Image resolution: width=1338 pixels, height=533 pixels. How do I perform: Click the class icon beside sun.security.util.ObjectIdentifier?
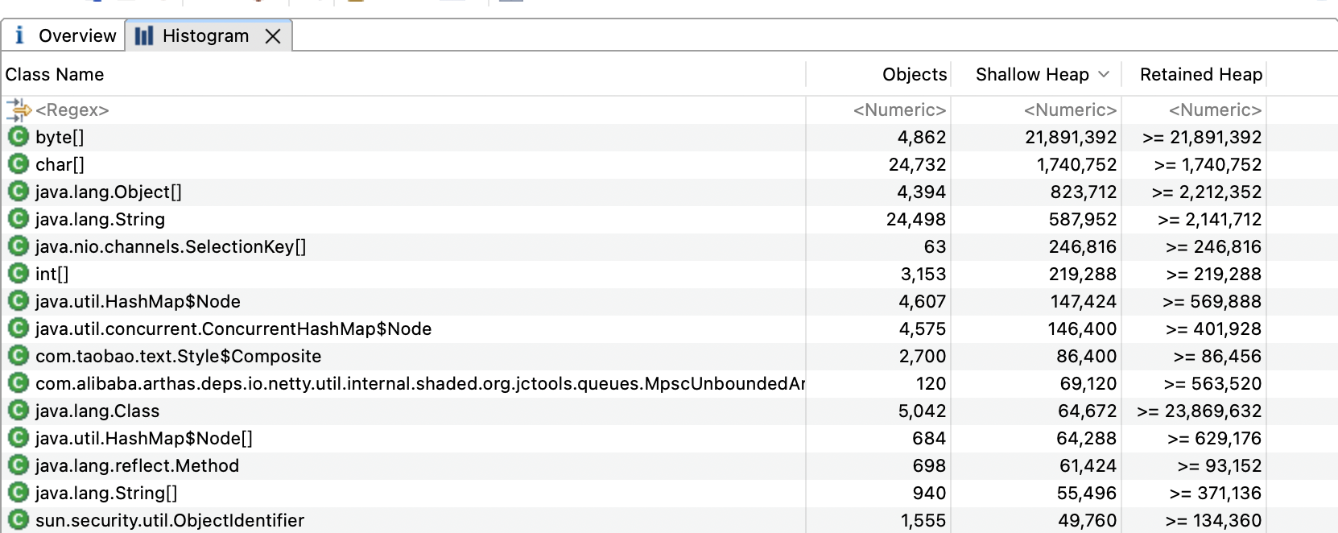click(x=18, y=520)
